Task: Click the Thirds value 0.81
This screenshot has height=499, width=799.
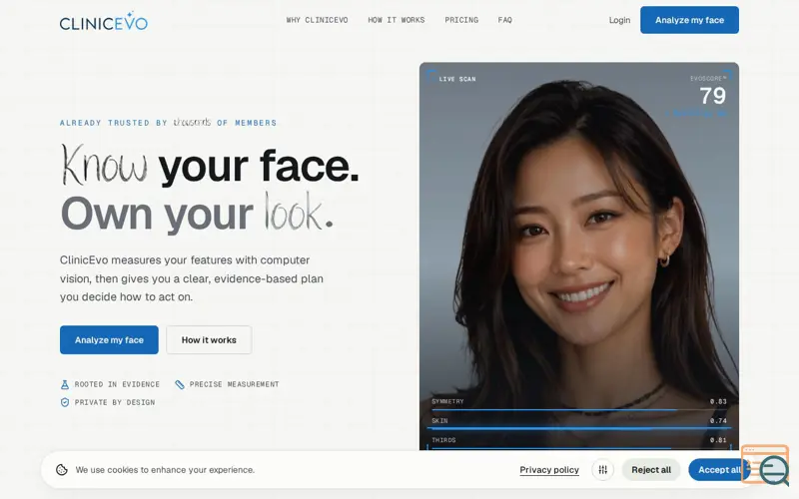Action: pos(718,440)
